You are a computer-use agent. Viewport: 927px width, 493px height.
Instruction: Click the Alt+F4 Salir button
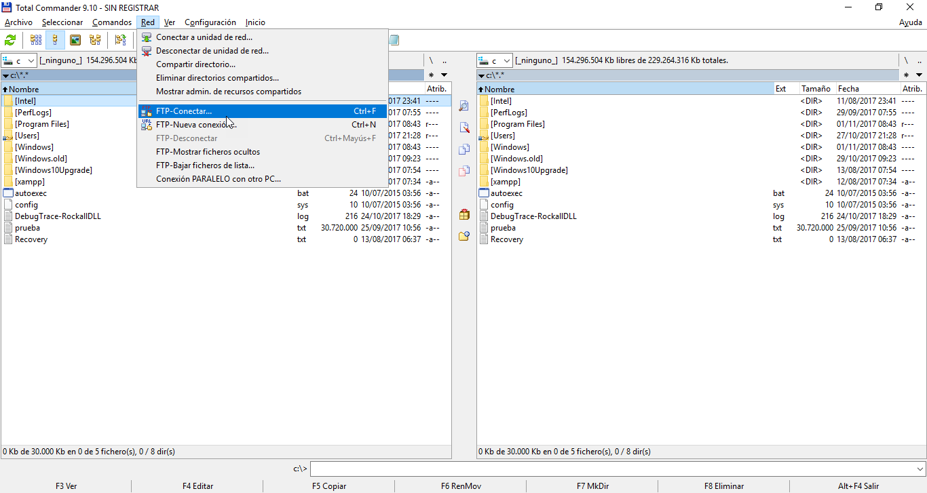click(858, 486)
